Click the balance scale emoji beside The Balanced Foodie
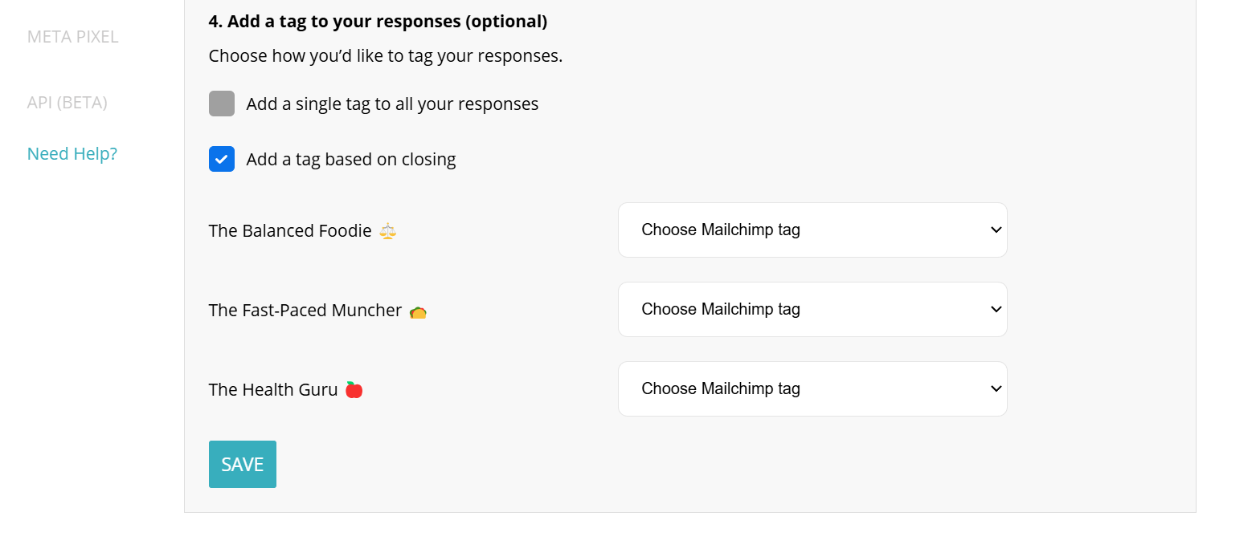This screenshot has width=1256, height=557. (x=387, y=230)
